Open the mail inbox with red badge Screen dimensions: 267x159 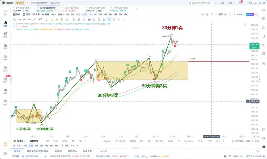240,3
